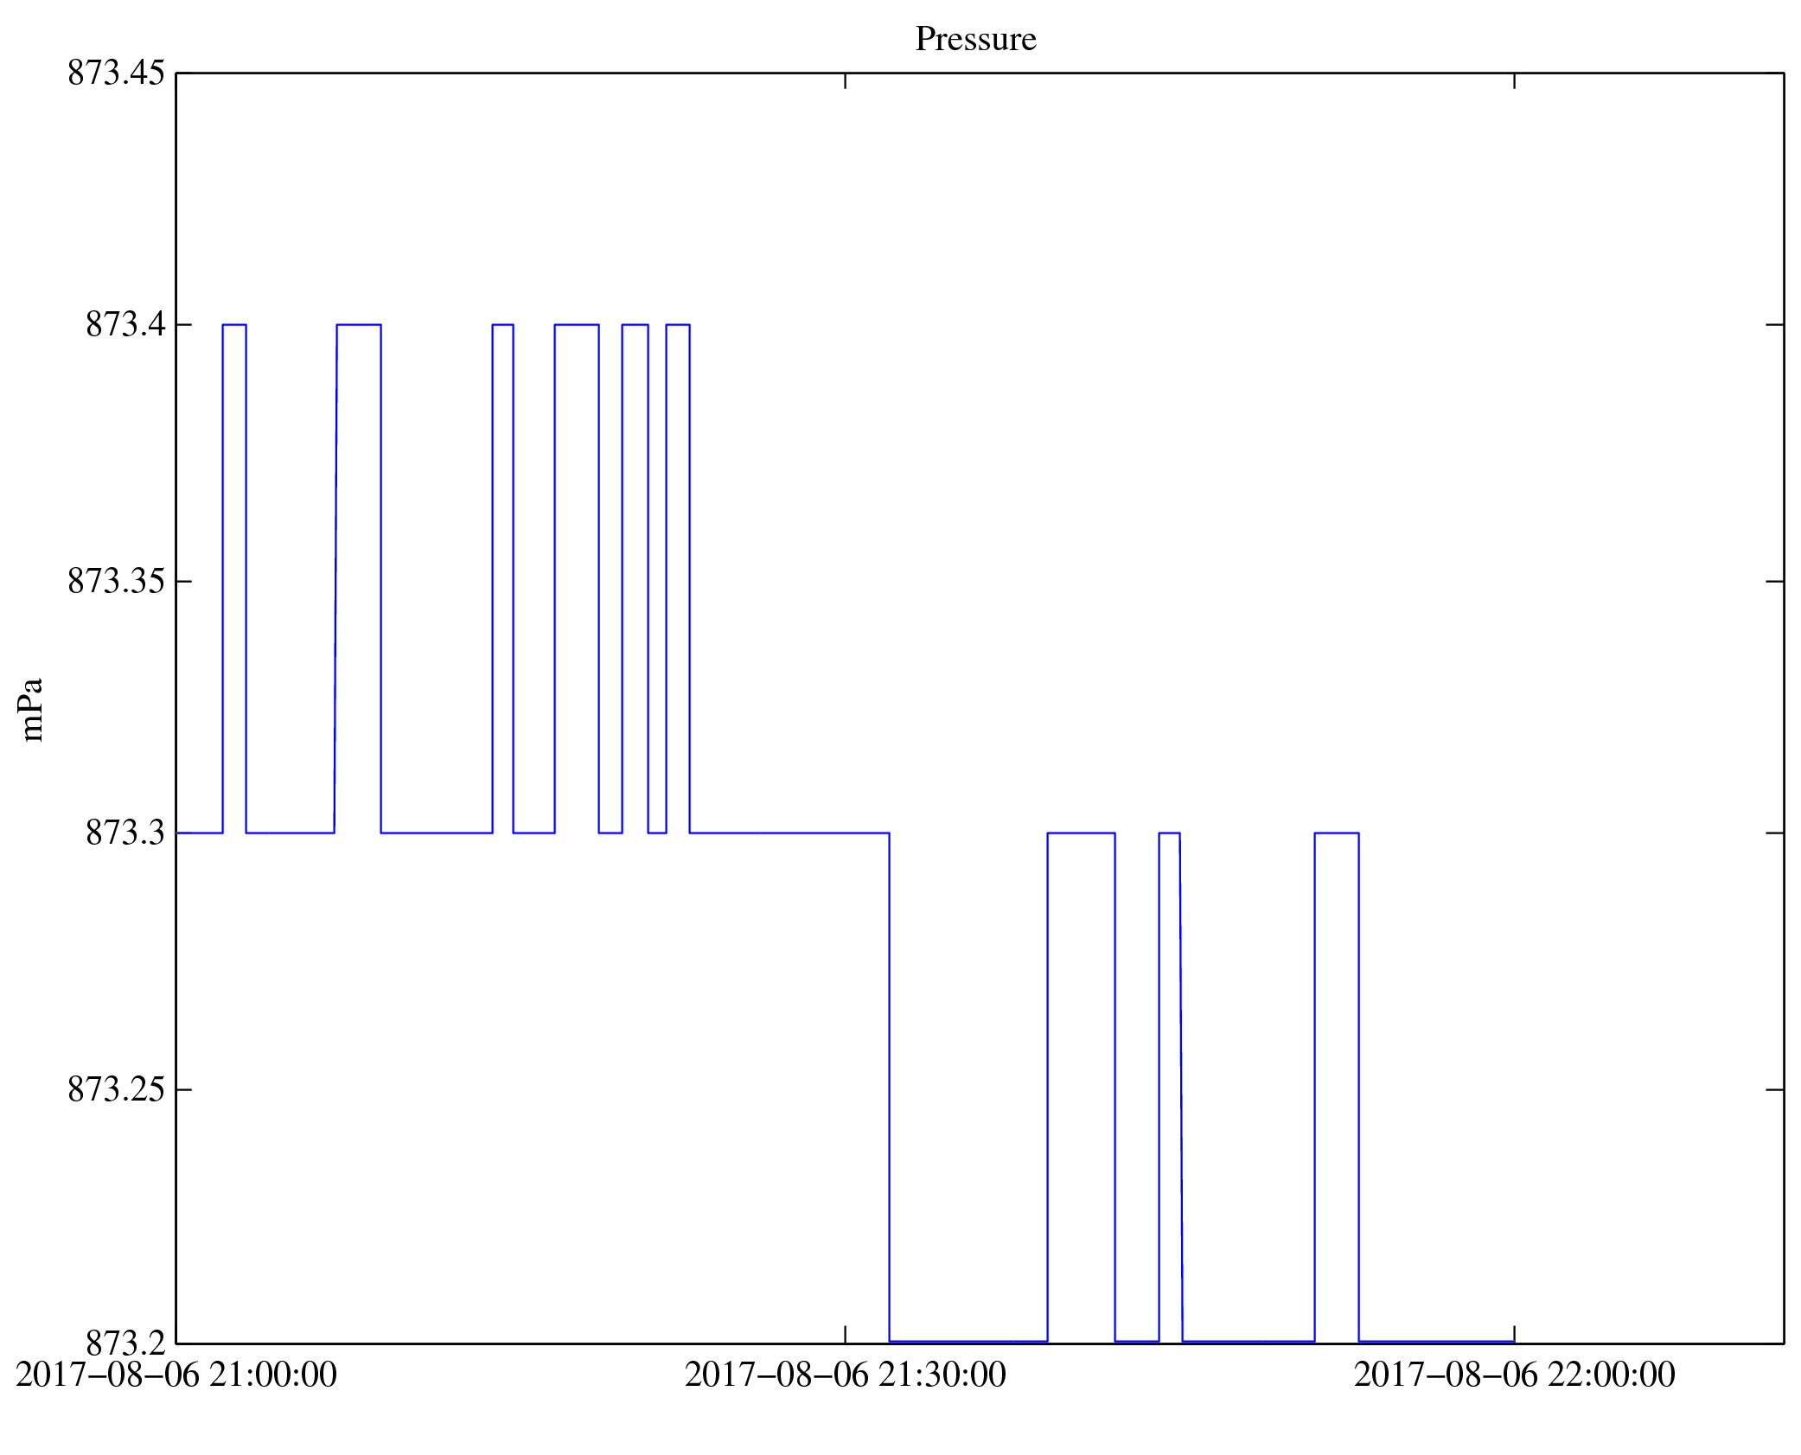The width and height of the screenshot is (1801, 1455).
Task: Click y-axis value 873.4
Action: (125, 324)
